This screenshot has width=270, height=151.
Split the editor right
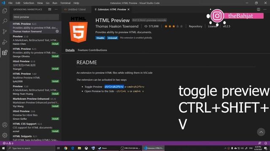coord(259,9)
